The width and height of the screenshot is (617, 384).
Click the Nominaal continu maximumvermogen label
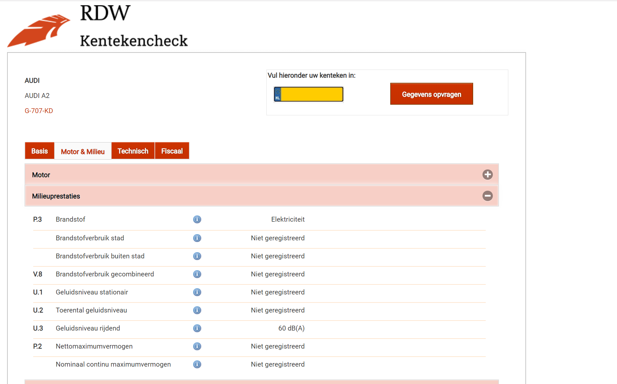(x=113, y=364)
